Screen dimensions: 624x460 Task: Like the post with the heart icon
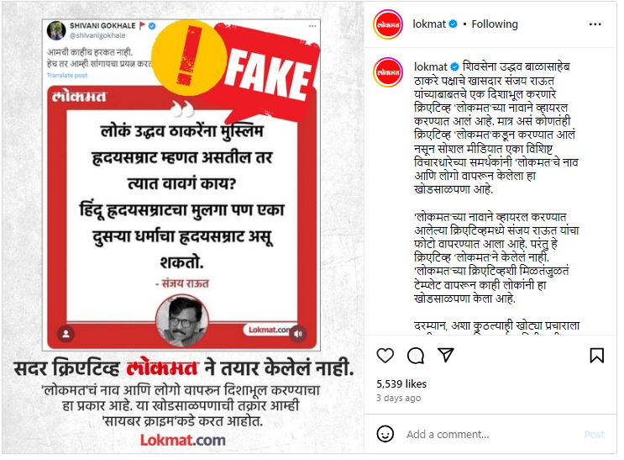[x=385, y=355]
